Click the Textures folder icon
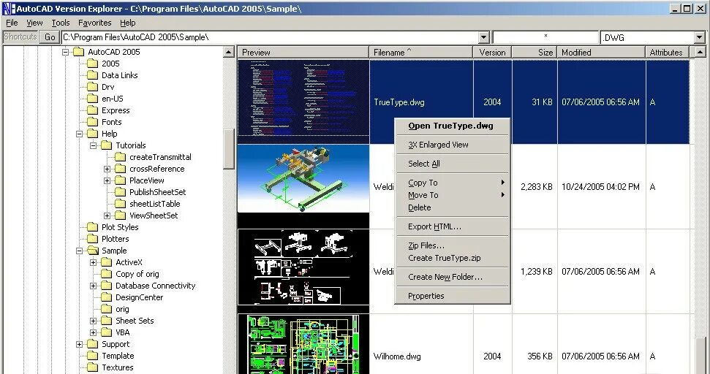 tap(92, 367)
